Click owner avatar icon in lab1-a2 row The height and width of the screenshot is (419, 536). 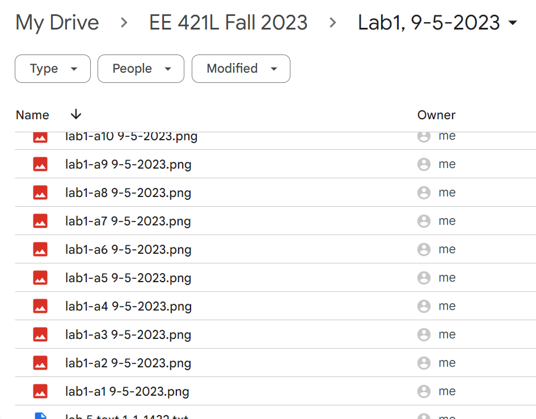(424, 363)
